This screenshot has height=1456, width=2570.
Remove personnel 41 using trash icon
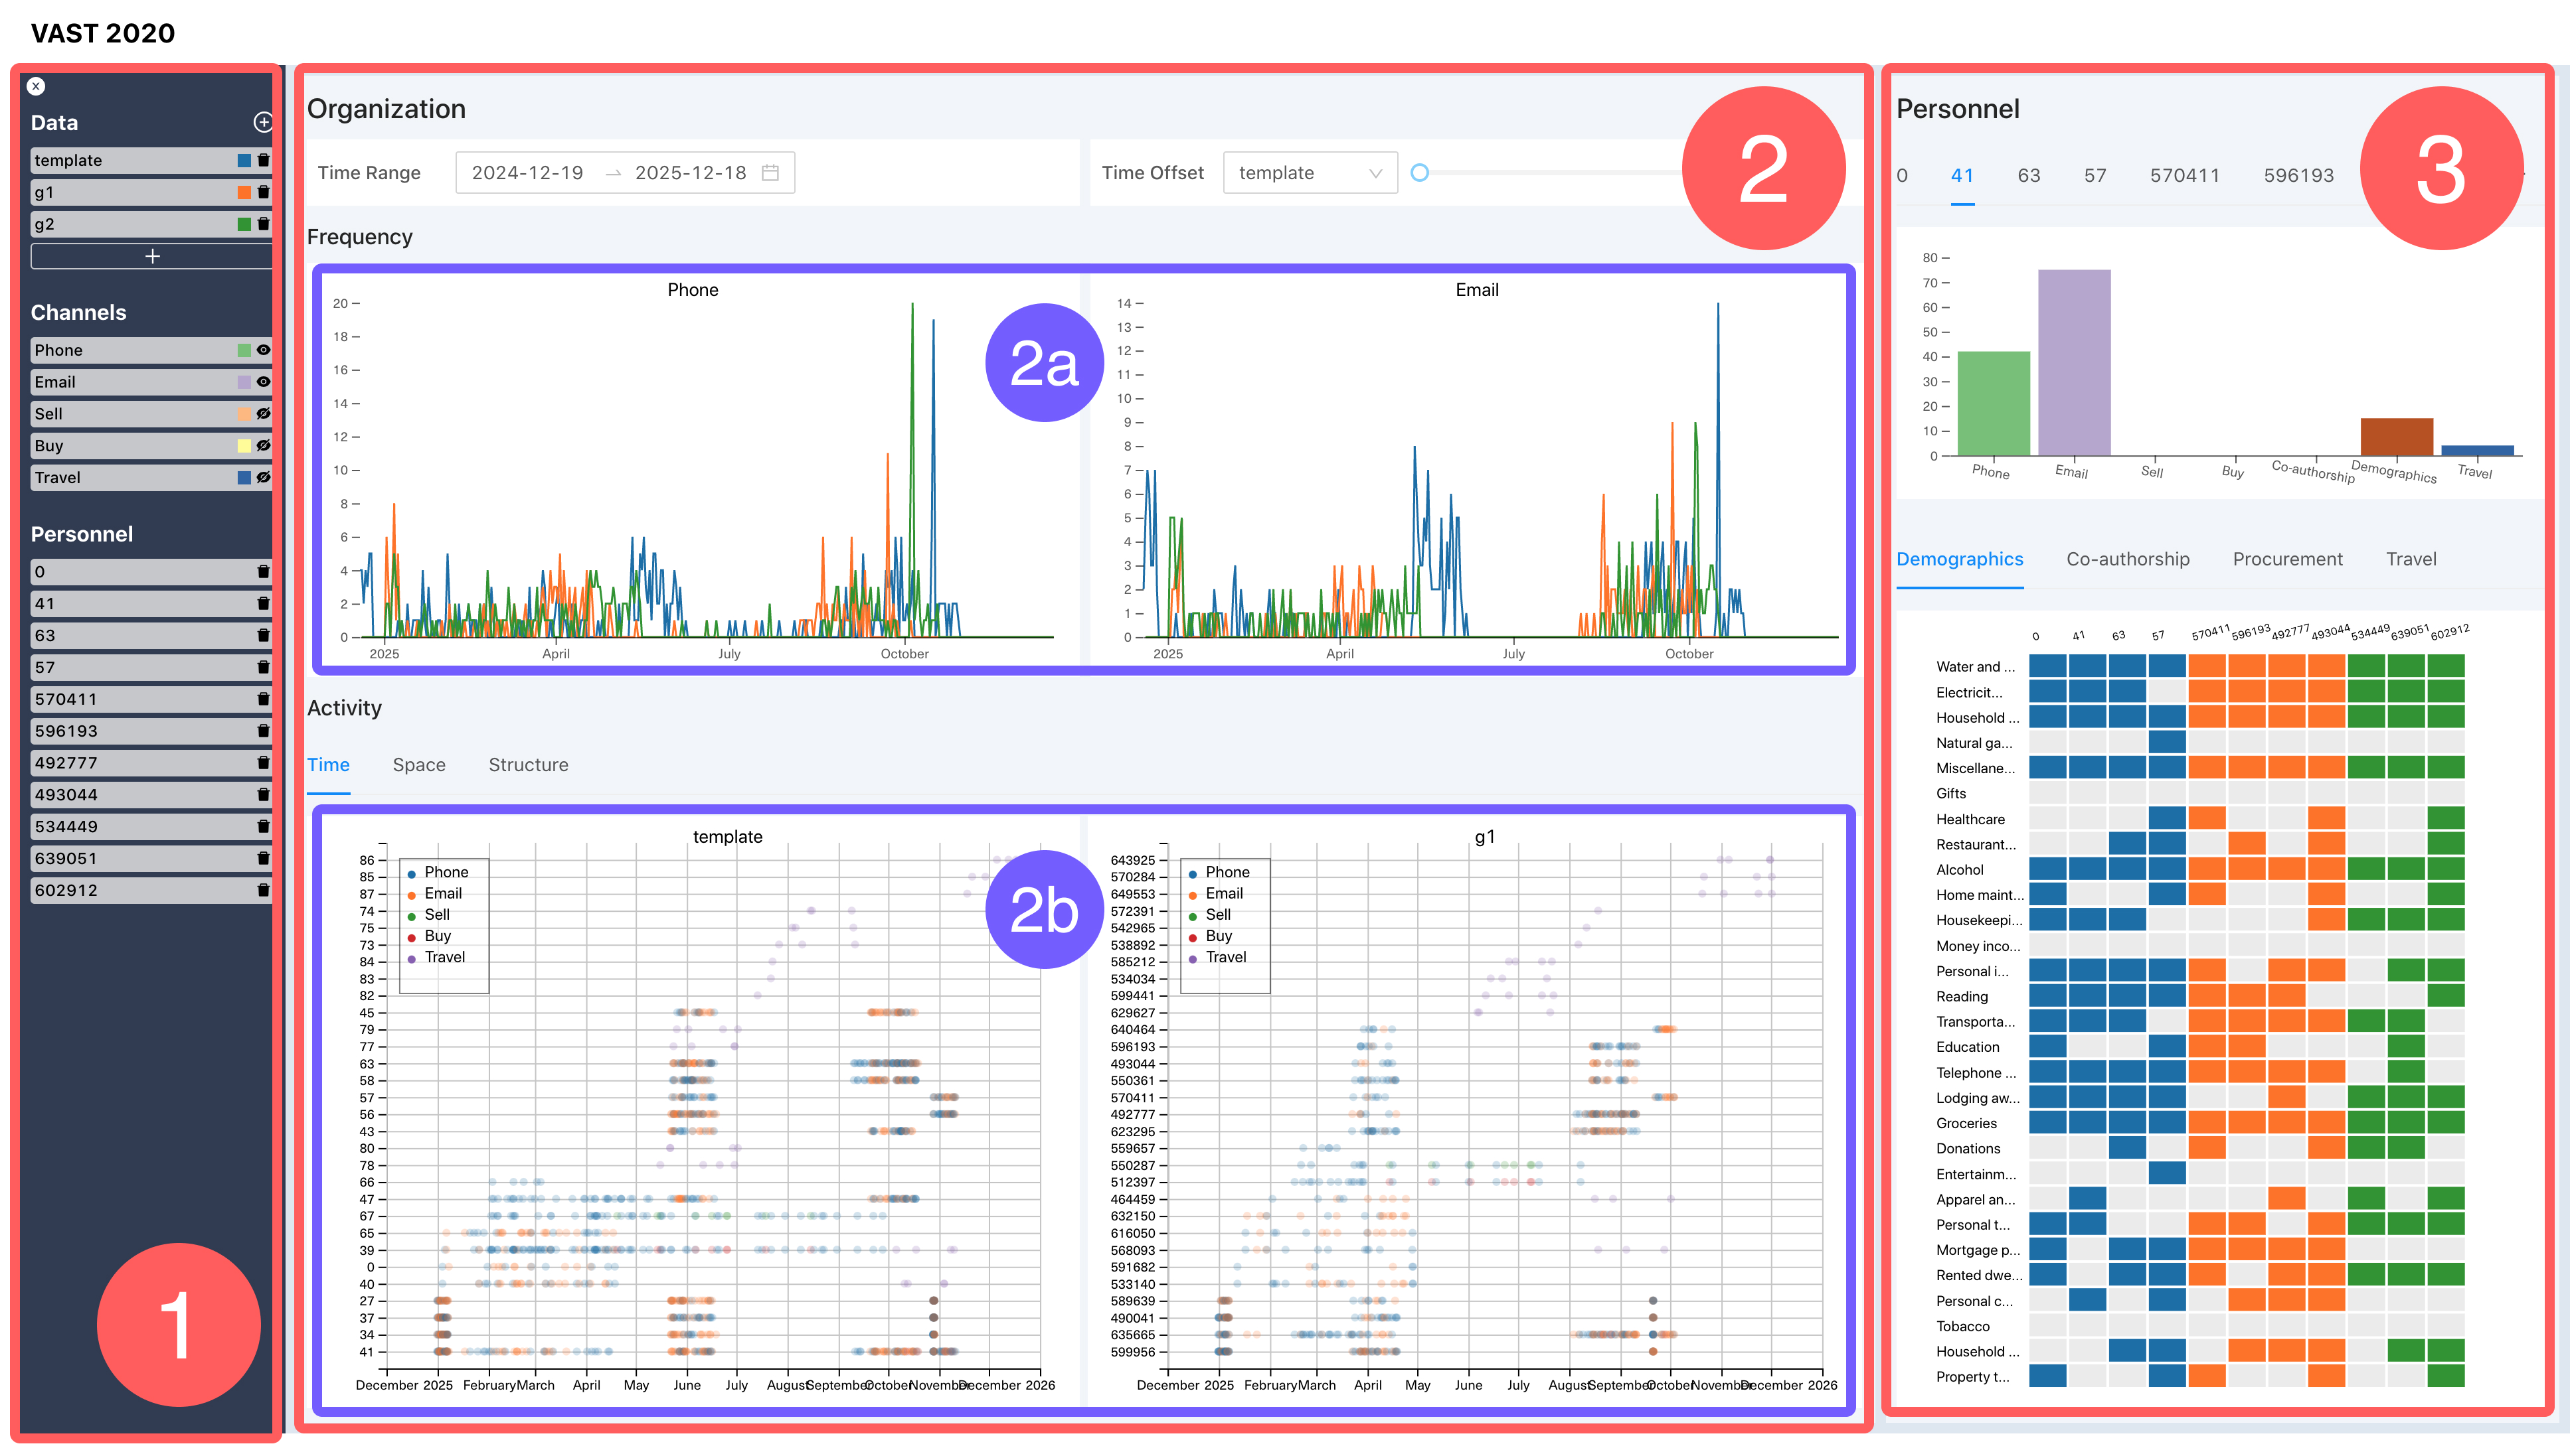264,603
